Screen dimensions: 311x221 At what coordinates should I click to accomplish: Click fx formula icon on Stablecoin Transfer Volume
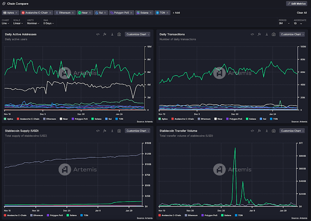(x=260, y=131)
